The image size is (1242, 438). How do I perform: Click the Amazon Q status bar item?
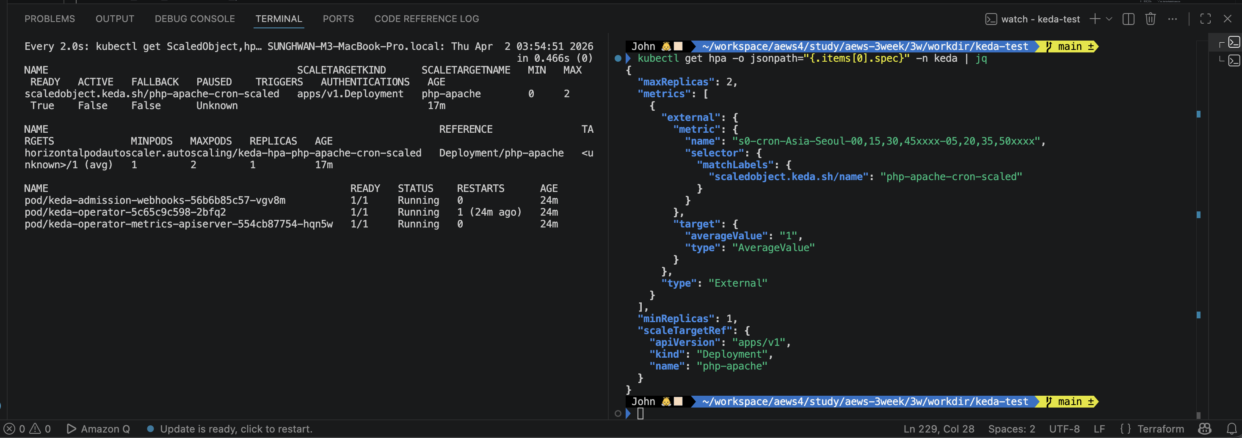coord(98,428)
